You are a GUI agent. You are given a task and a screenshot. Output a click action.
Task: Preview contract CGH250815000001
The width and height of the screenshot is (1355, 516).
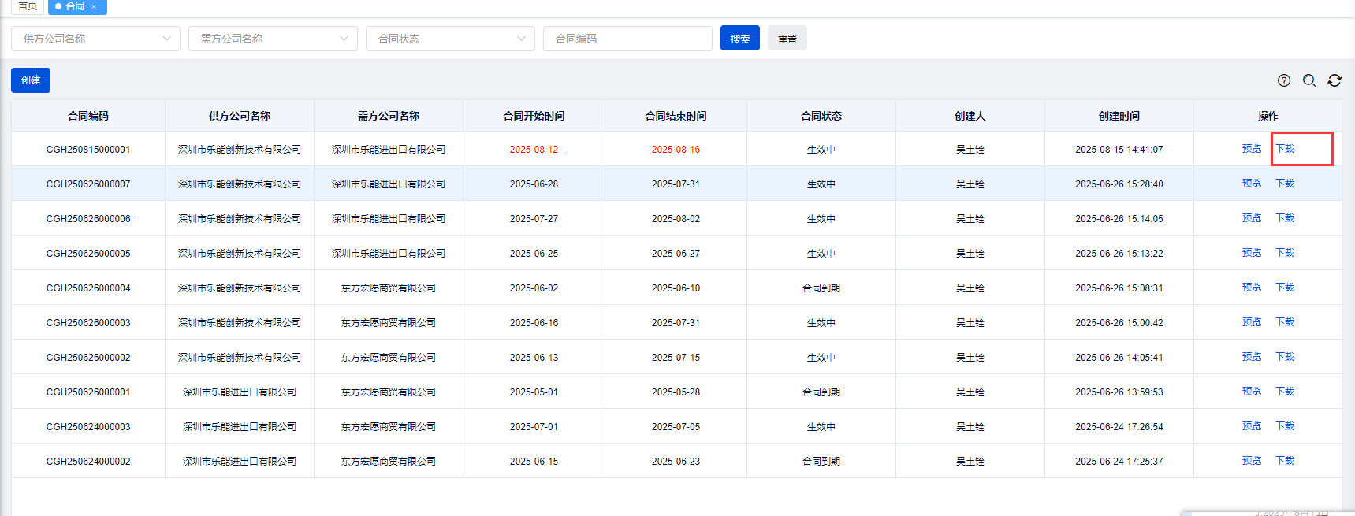pos(1252,149)
